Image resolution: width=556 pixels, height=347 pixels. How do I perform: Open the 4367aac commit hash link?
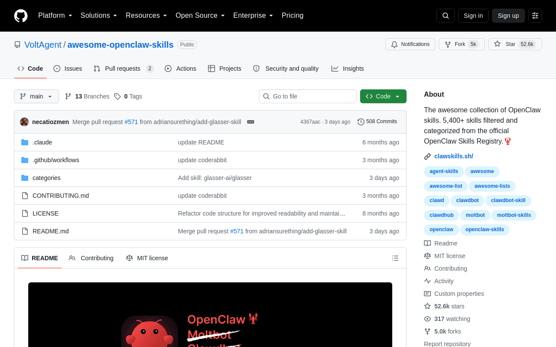(310, 122)
